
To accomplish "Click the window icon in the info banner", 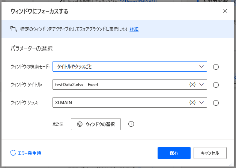I will pos(14,29).
